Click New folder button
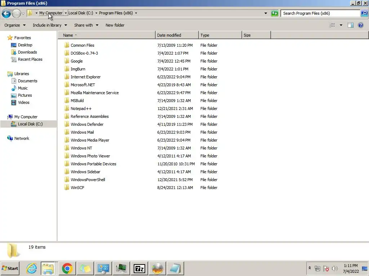 (x=115, y=25)
